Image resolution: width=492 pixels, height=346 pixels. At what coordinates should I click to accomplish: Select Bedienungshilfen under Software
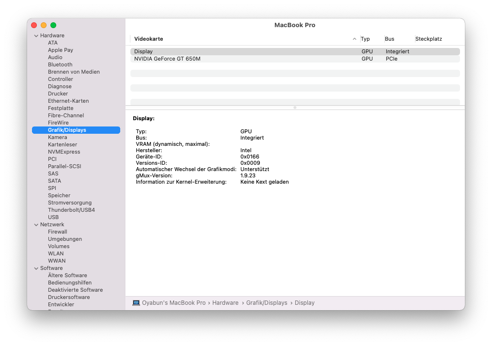70,283
